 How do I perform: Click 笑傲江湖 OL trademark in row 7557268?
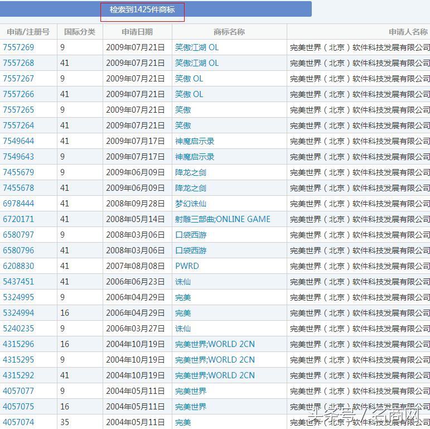click(197, 63)
